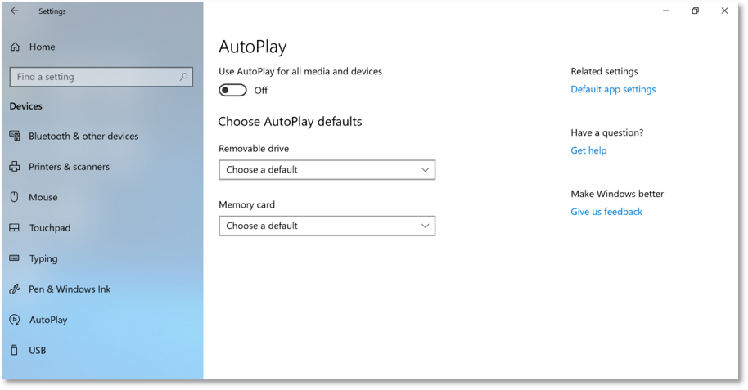Screen dimensions: 748x390
Task: Click the Off label beside the toggle
Action: click(x=260, y=90)
